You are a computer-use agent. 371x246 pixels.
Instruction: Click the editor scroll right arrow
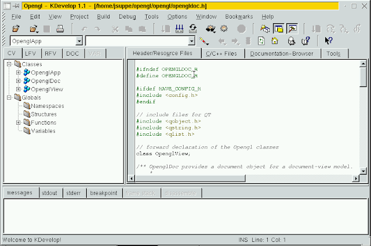[x=355, y=178]
